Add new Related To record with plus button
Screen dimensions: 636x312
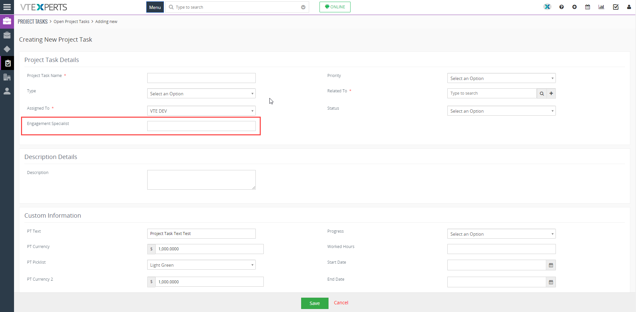click(551, 94)
